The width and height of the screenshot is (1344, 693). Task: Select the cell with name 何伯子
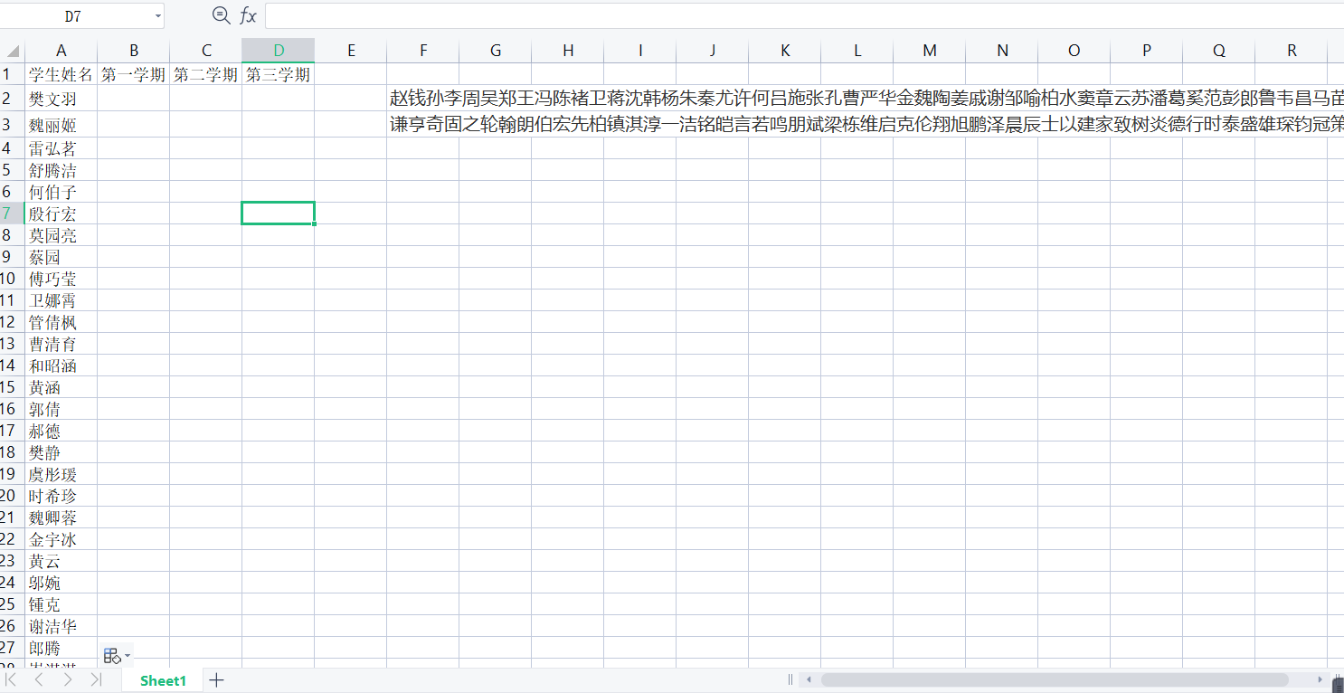click(61, 192)
